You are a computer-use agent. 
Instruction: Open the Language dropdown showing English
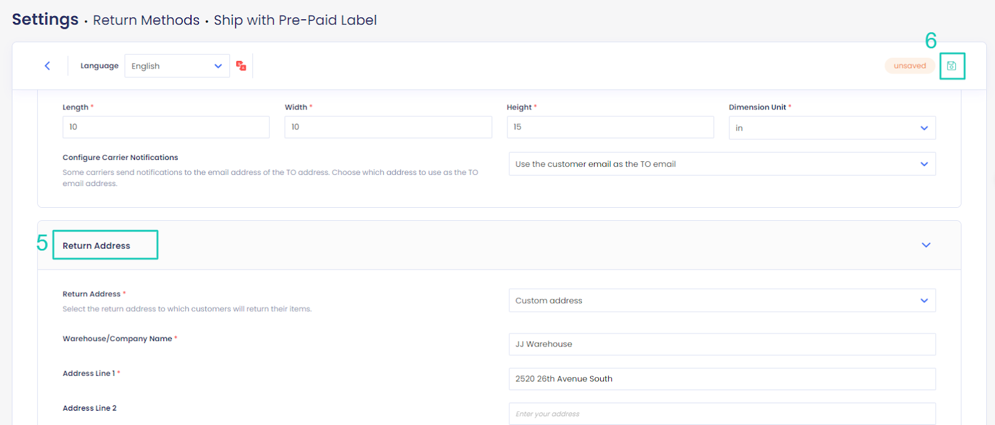[177, 66]
